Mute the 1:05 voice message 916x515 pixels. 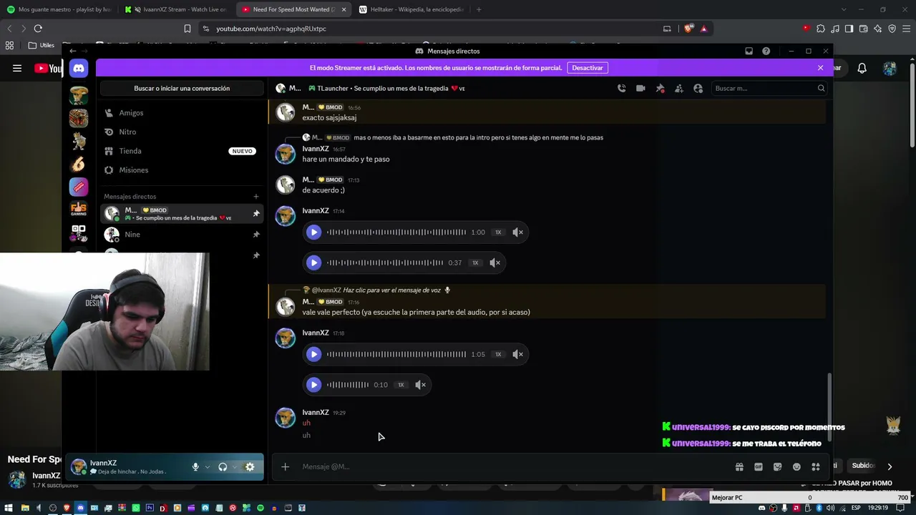518,354
